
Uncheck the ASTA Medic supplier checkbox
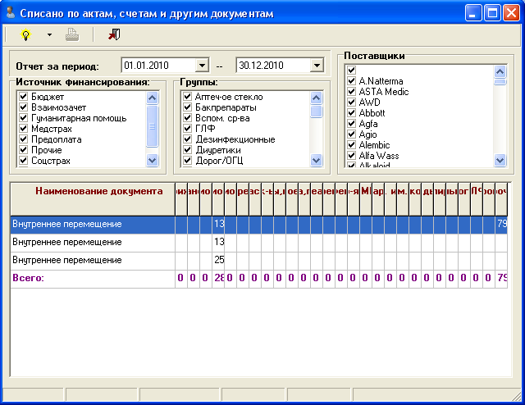click(351, 92)
